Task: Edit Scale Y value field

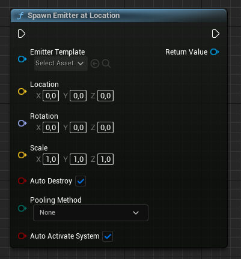Action: click(78, 159)
